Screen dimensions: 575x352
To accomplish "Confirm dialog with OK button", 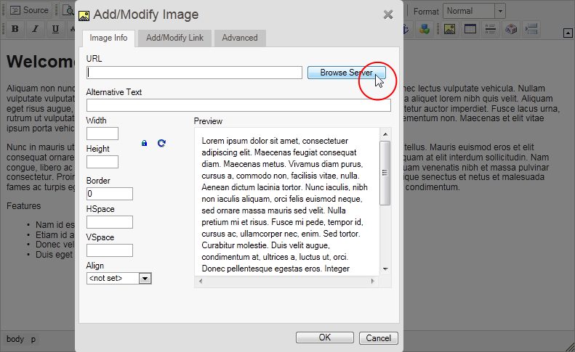I will tap(324, 337).
